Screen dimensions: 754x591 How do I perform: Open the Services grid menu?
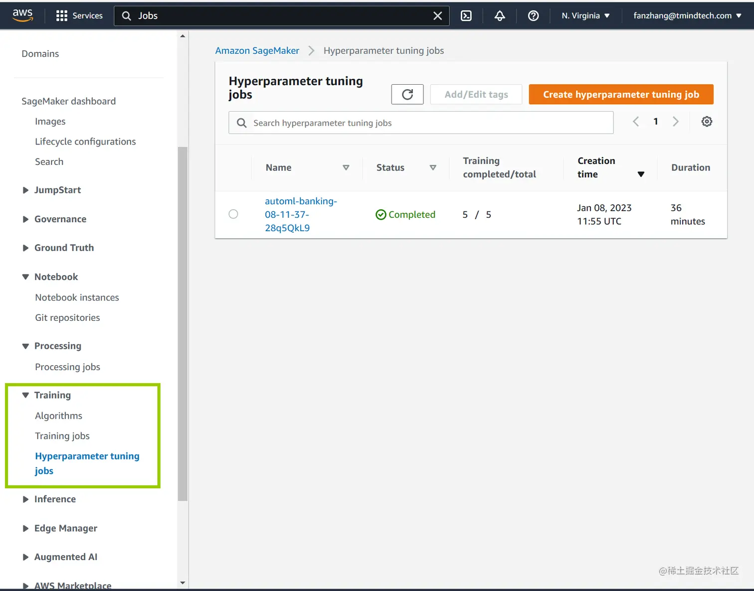click(79, 15)
